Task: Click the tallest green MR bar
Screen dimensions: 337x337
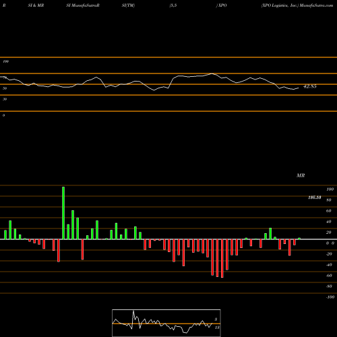Action: tap(63, 213)
